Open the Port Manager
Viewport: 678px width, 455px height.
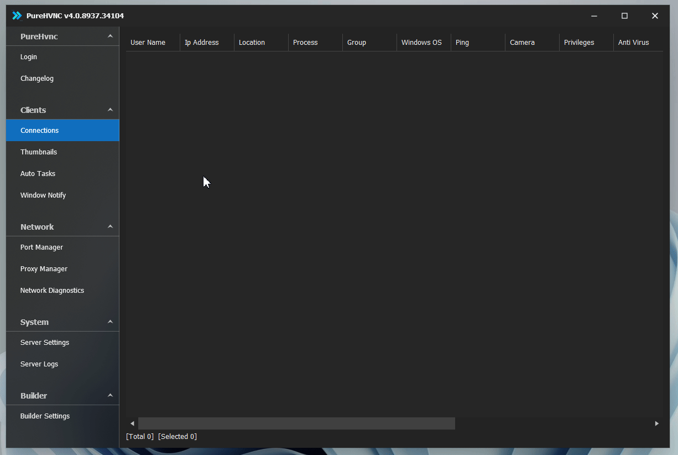[x=62, y=247]
